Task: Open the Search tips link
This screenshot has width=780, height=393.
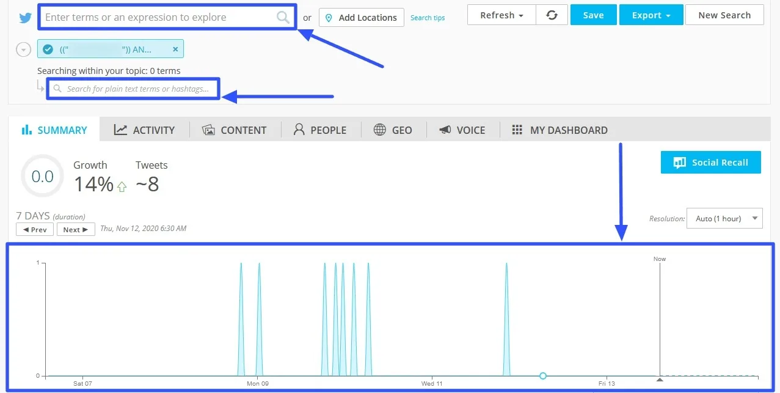Action: click(428, 17)
